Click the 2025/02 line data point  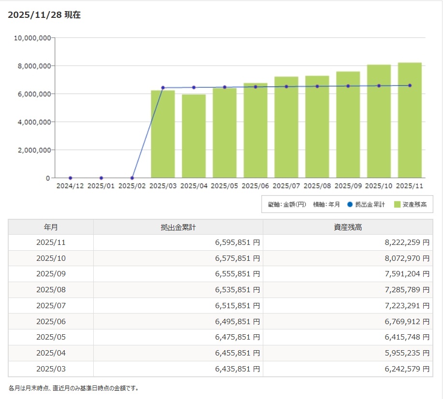[132, 178]
